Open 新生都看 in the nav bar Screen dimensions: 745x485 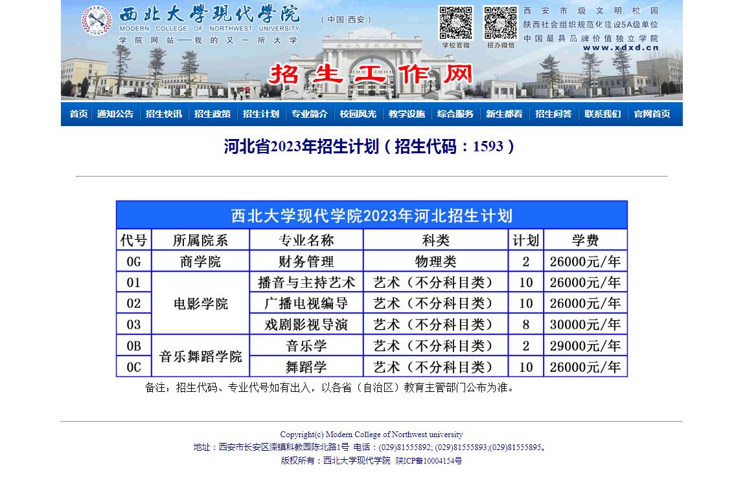[x=504, y=114]
